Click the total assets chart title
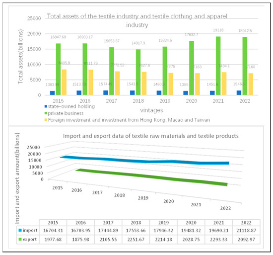This screenshot has height=255, width=273. coord(137,20)
